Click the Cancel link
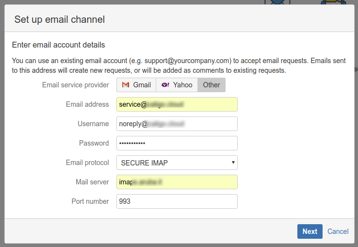 [338, 231]
